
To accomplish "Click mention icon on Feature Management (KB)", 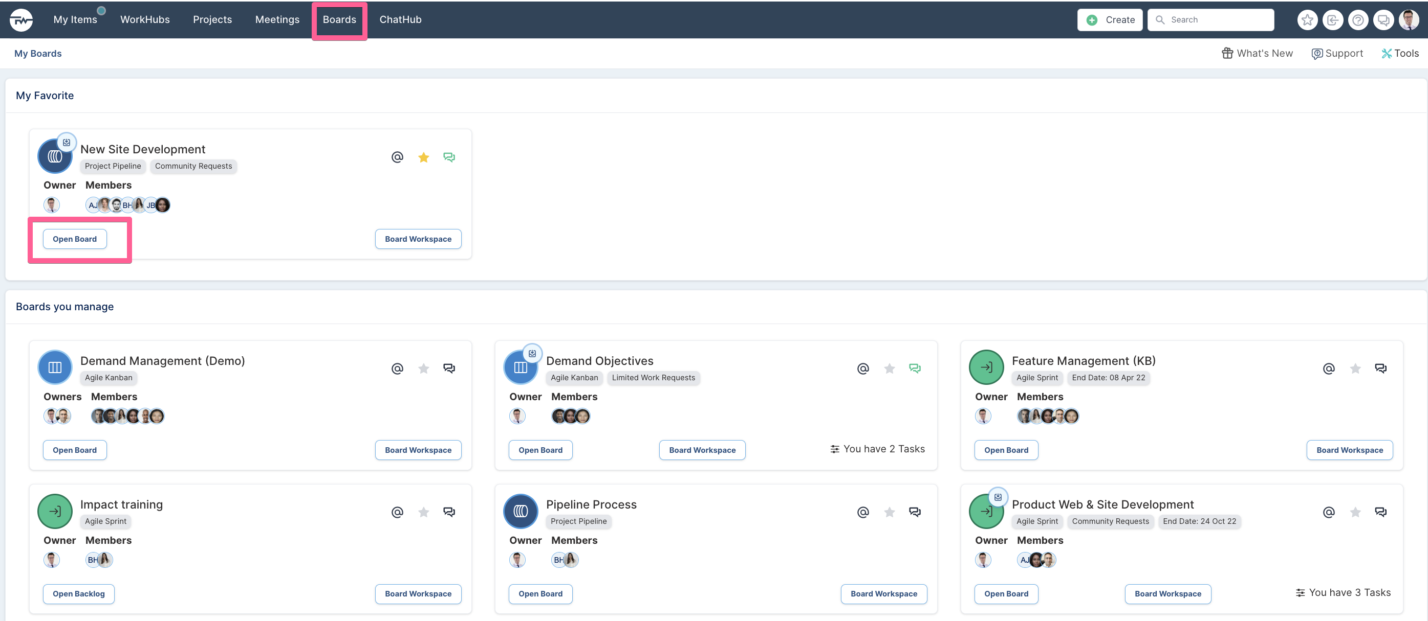I will (x=1329, y=369).
